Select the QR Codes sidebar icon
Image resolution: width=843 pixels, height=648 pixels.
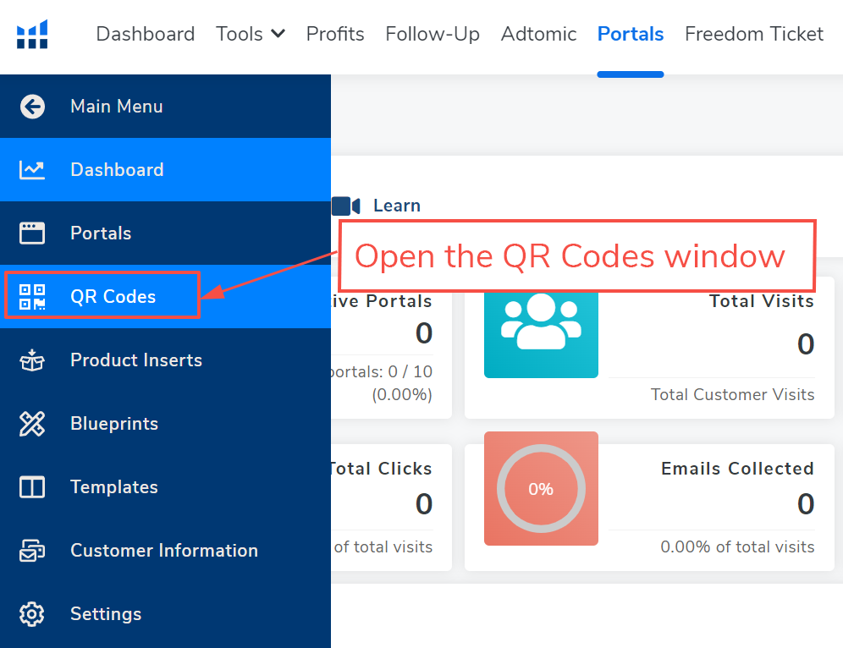(31, 296)
